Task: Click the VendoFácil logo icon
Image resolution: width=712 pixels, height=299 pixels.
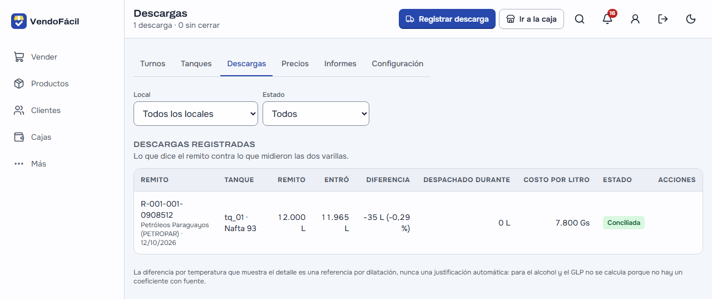Action: (x=19, y=21)
